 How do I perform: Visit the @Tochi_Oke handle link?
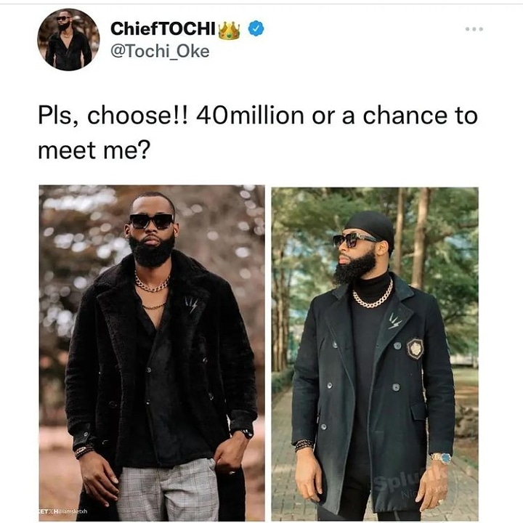click(x=160, y=52)
